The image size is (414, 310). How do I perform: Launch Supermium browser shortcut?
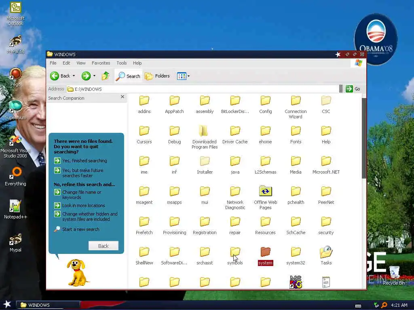pos(15,110)
